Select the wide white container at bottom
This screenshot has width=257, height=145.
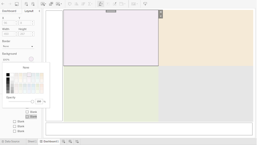click(149, 129)
